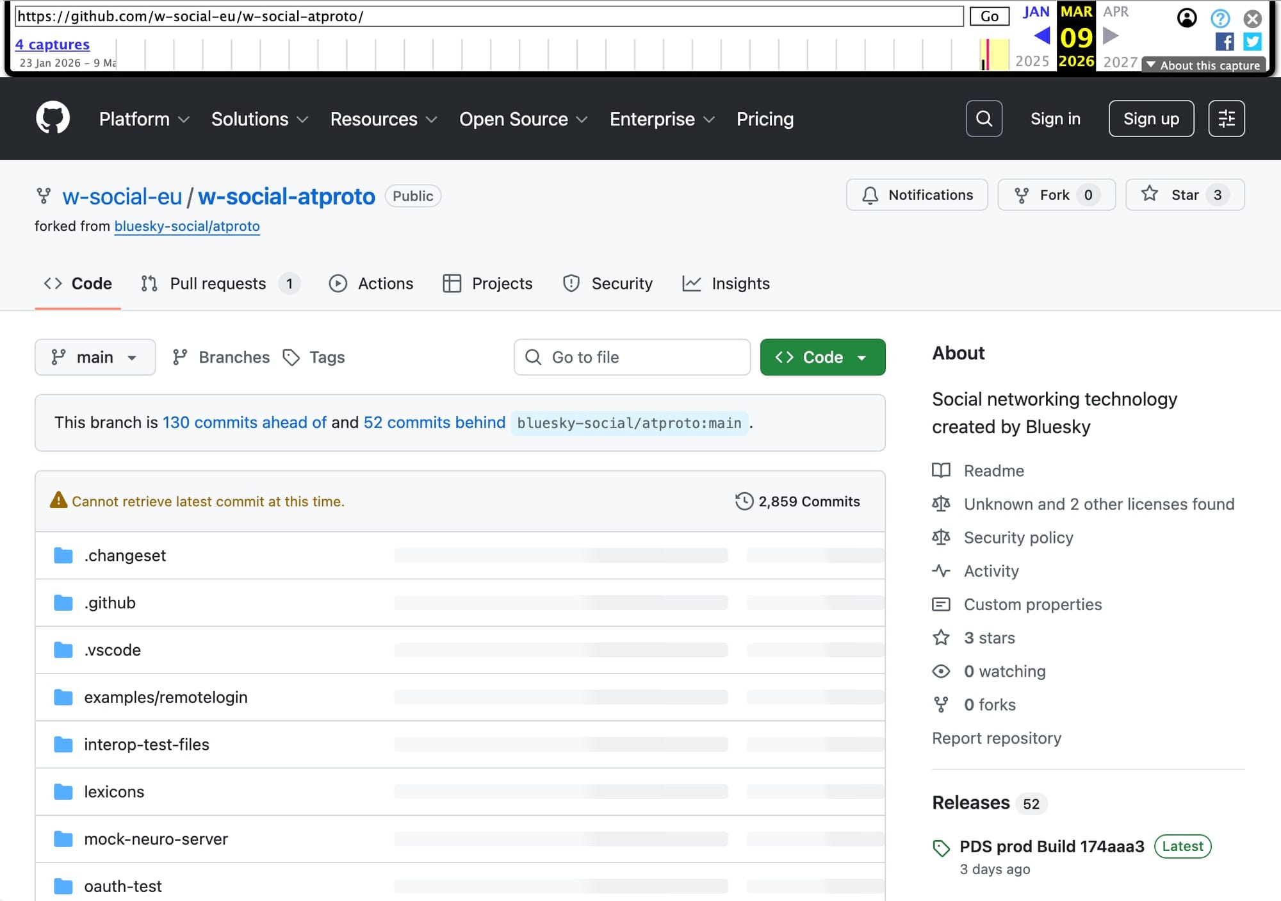Image resolution: width=1281 pixels, height=901 pixels.
Task: Click the lexicons folder icon
Action: coord(63,791)
